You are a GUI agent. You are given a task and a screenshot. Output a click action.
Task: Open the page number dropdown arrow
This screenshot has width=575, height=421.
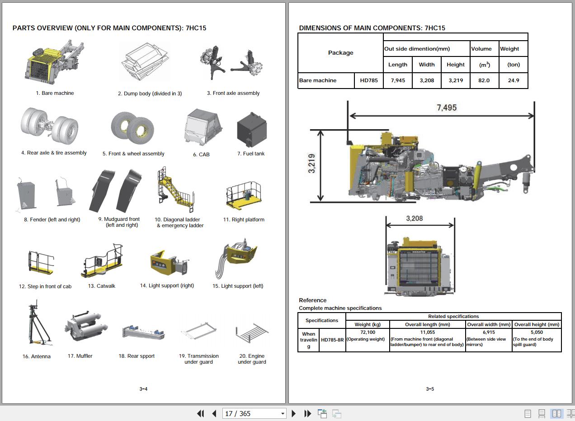coord(283,414)
